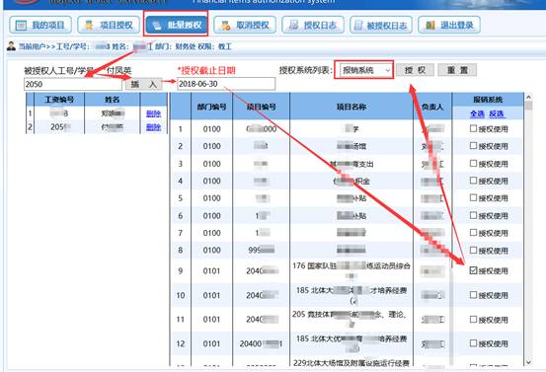Open the 被授权日志 tab
The width and height of the screenshot is (546, 372).
click(381, 25)
